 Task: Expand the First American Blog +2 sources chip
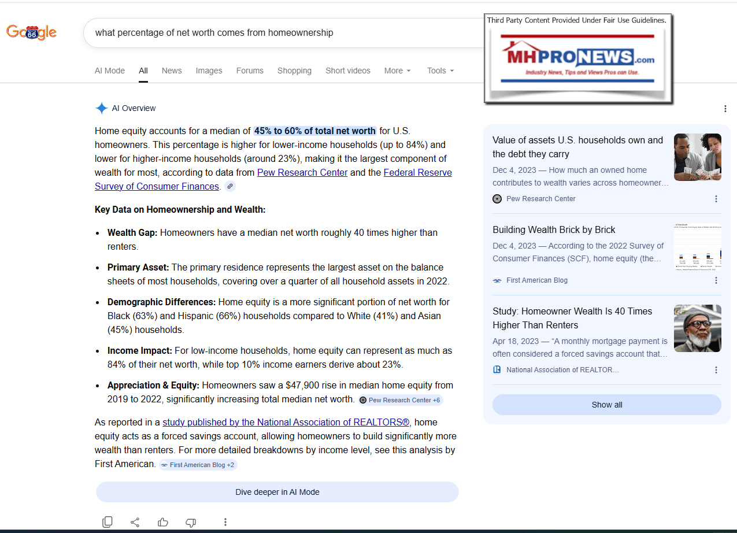tap(198, 465)
